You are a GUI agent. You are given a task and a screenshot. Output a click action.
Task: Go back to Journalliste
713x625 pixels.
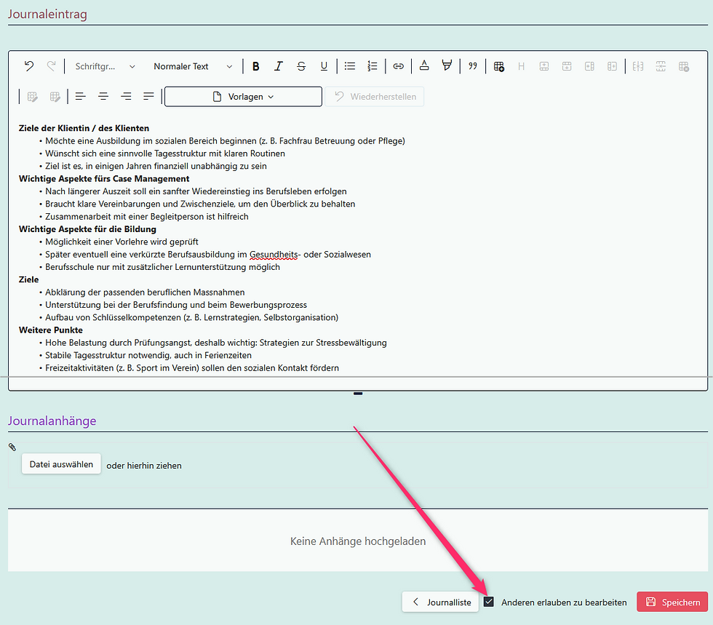[440, 602]
